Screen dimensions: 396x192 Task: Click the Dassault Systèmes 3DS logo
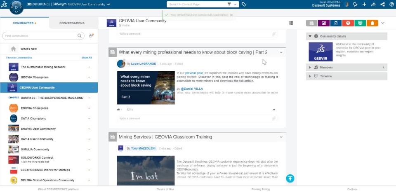(4, 4)
